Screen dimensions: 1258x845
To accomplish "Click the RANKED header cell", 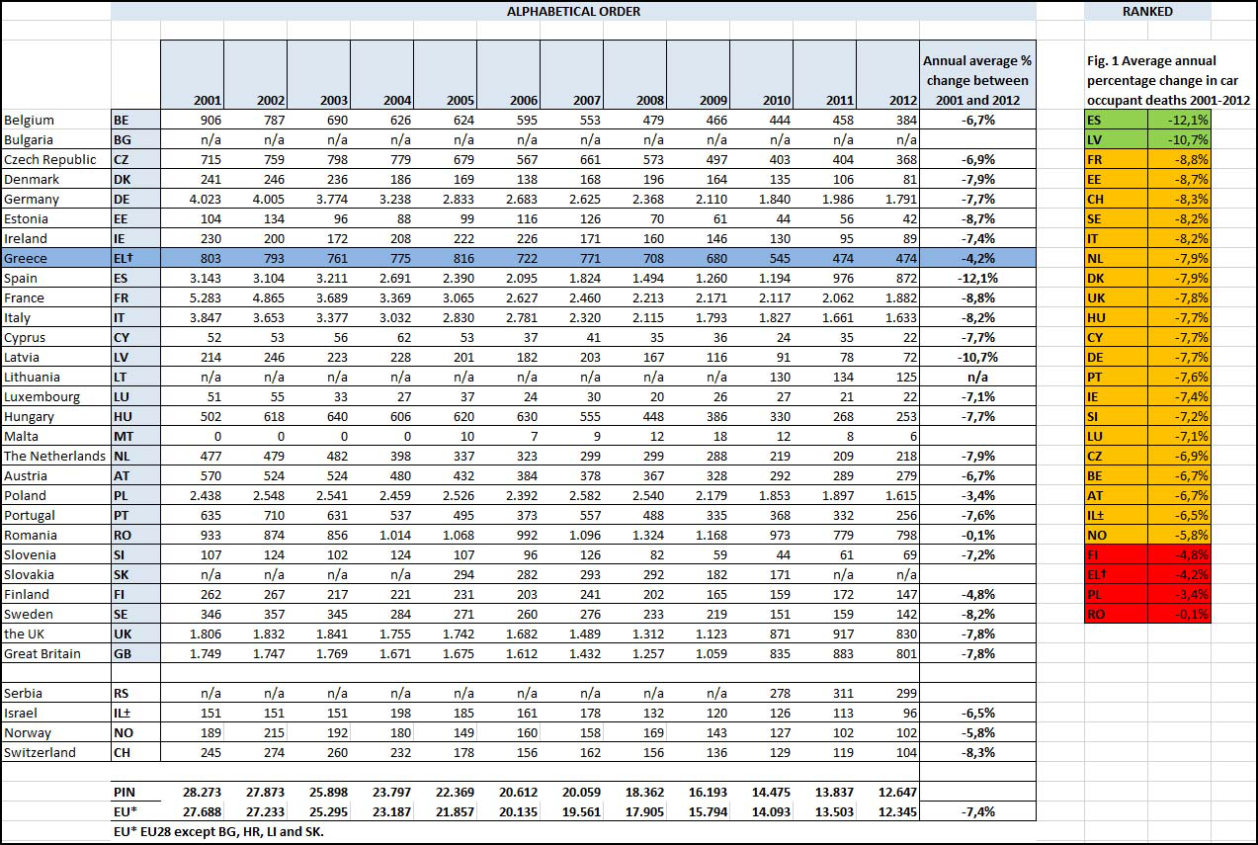I will (1147, 11).
